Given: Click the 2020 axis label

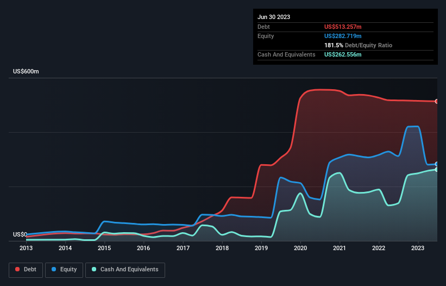Looking at the screenshot, I should tap(300, 248).
